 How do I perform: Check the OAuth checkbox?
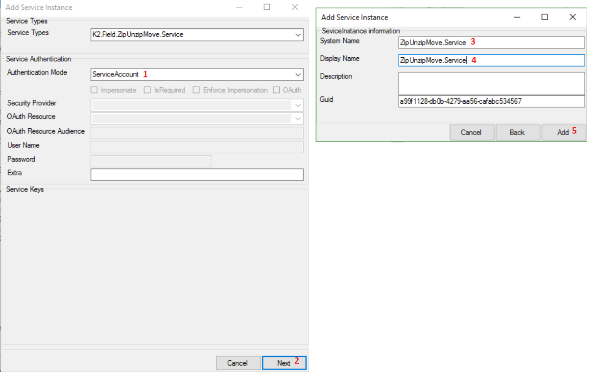click(277, 90)
